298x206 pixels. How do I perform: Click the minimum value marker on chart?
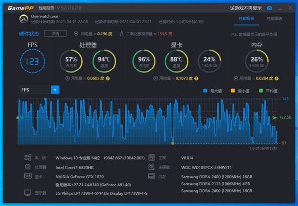point(172,143)
